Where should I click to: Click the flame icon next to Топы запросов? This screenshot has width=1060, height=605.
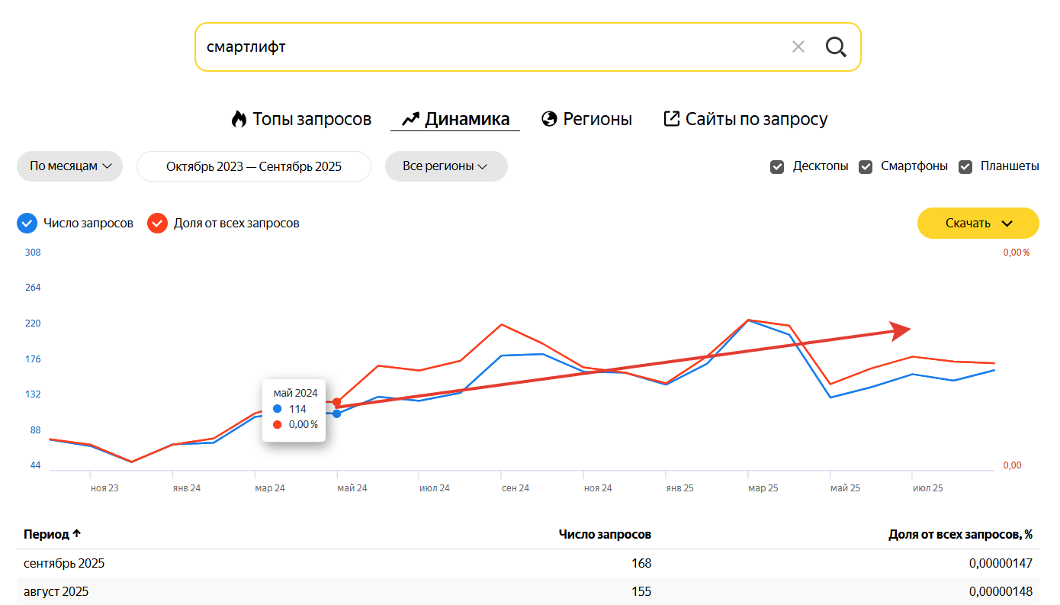coord(239,118)
